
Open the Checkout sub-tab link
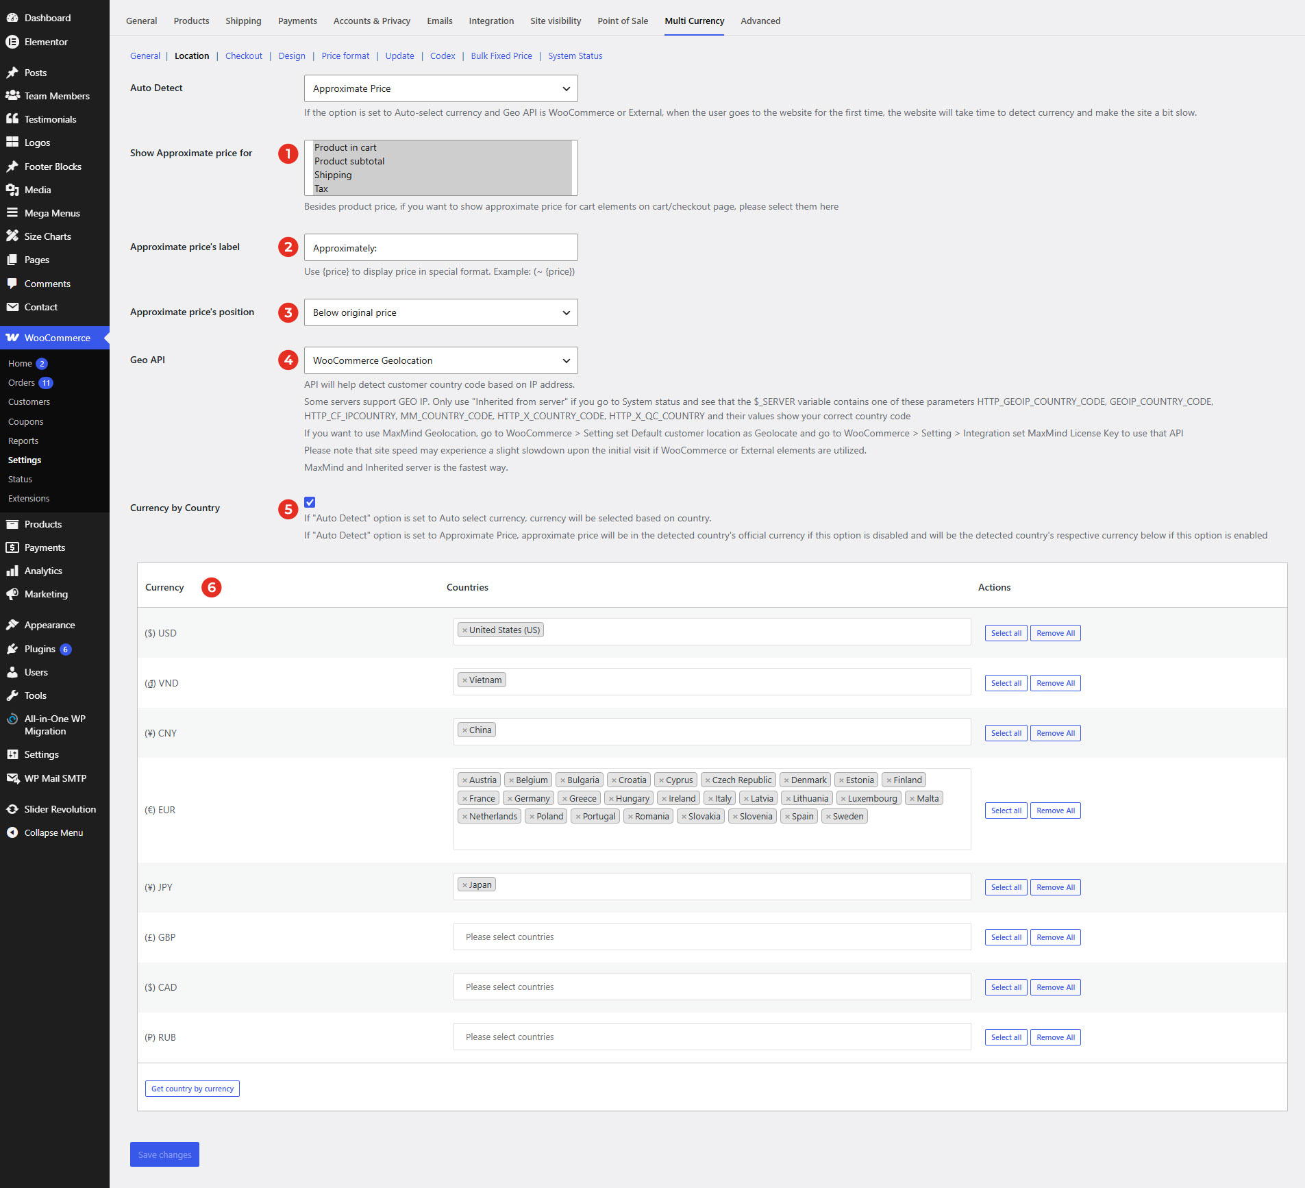[244, 55]
